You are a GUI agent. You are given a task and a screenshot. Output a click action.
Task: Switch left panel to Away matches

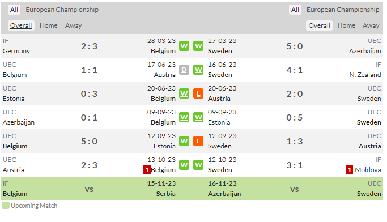click(73, 25)
